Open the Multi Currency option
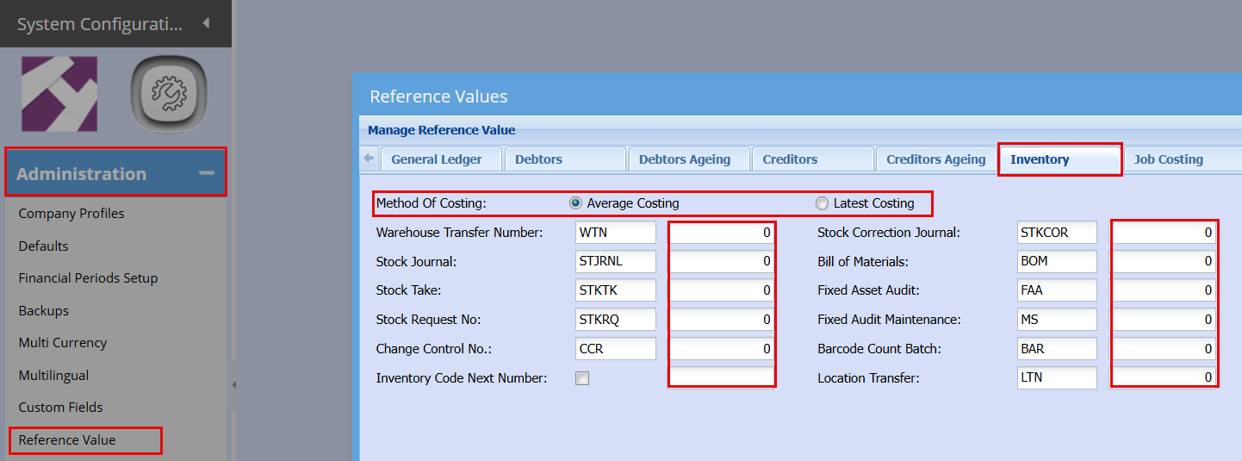1242x461 pixels. click(63, 343)
